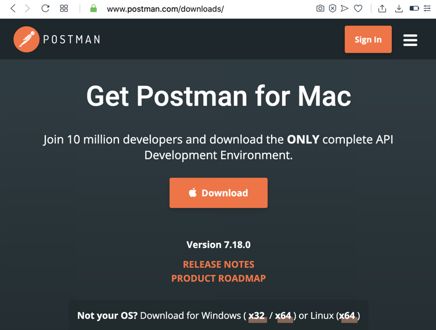Open the RELEASE NOTES link

coord(218,264)
